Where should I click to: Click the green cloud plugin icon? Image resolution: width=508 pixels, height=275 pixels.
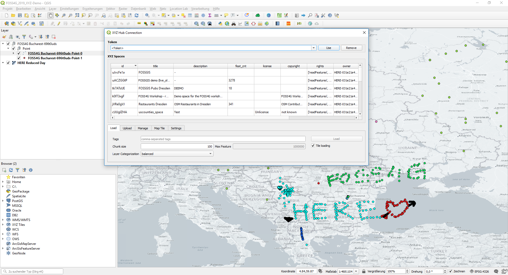click(x=258, y=15)
